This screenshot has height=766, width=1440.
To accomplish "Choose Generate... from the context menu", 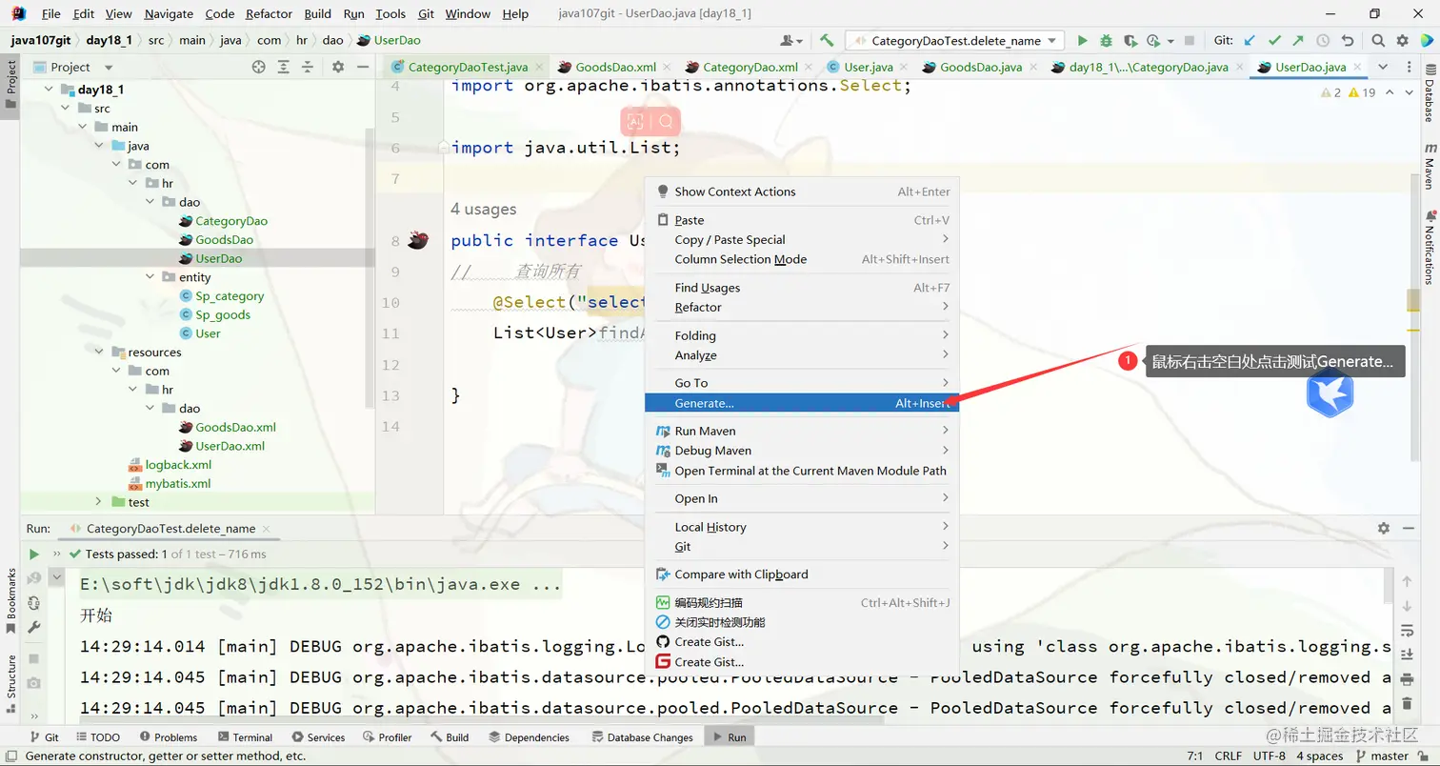I will (x=802, y=403).
